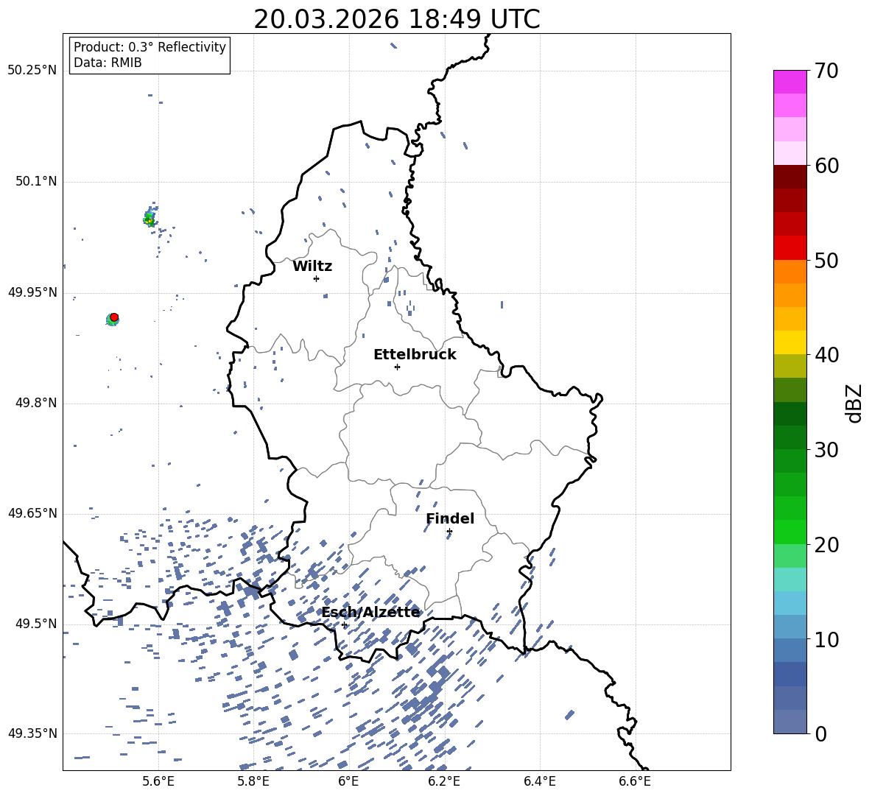Screen dimensions: 872x796
Task: Click the colorbar value 70
Action: (x=827, y=71)
